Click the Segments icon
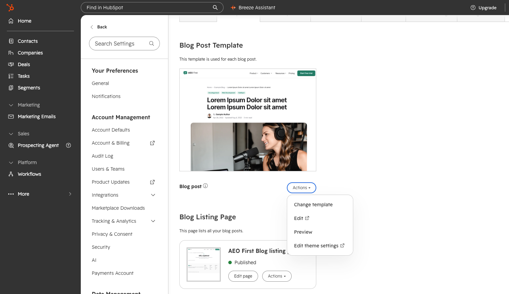 pyautogui.click(x=11, y=88)
